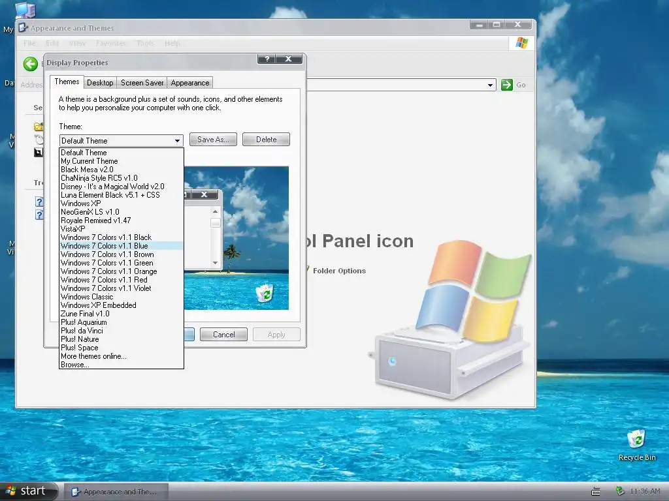669x501 pixels.
Task: Select Default Theme in the list
Action: coord(121,153)
